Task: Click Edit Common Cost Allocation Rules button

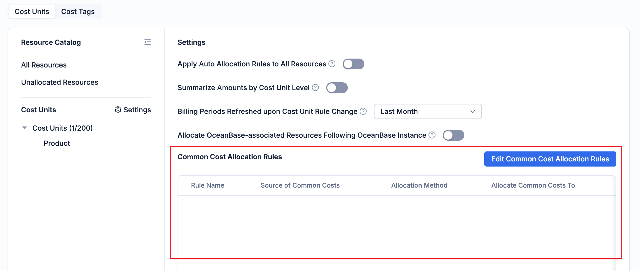Action: pyautogui.click(x=550, y=159)
